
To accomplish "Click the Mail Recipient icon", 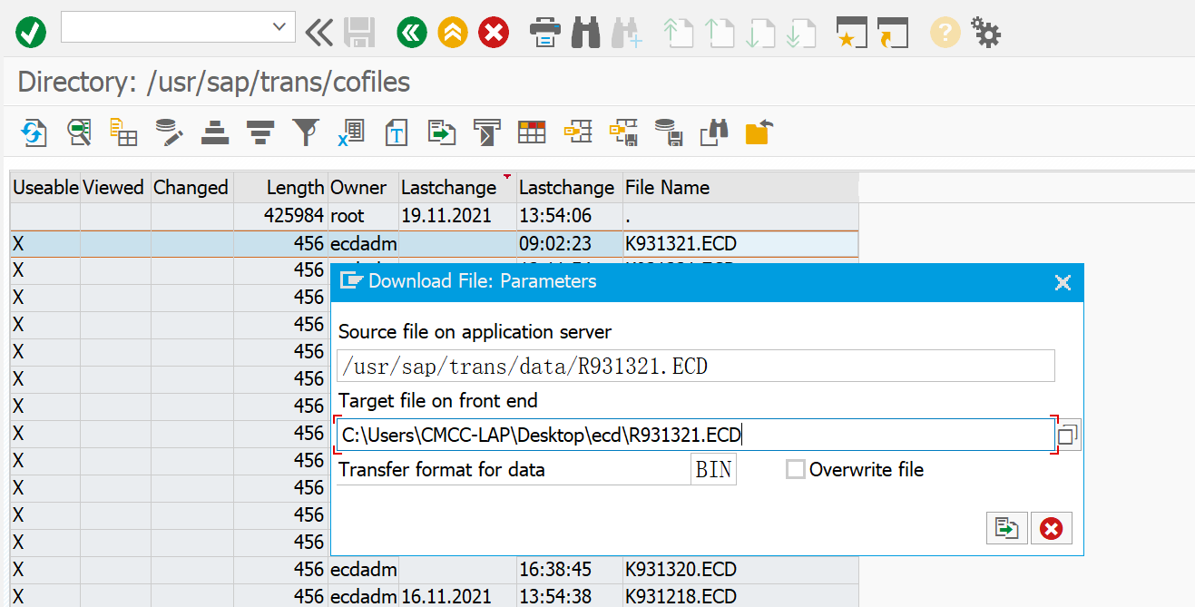I will (487, 132).
